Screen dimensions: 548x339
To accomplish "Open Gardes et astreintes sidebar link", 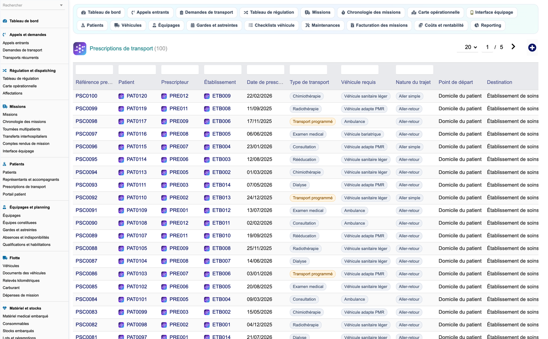I will (20, 230).
